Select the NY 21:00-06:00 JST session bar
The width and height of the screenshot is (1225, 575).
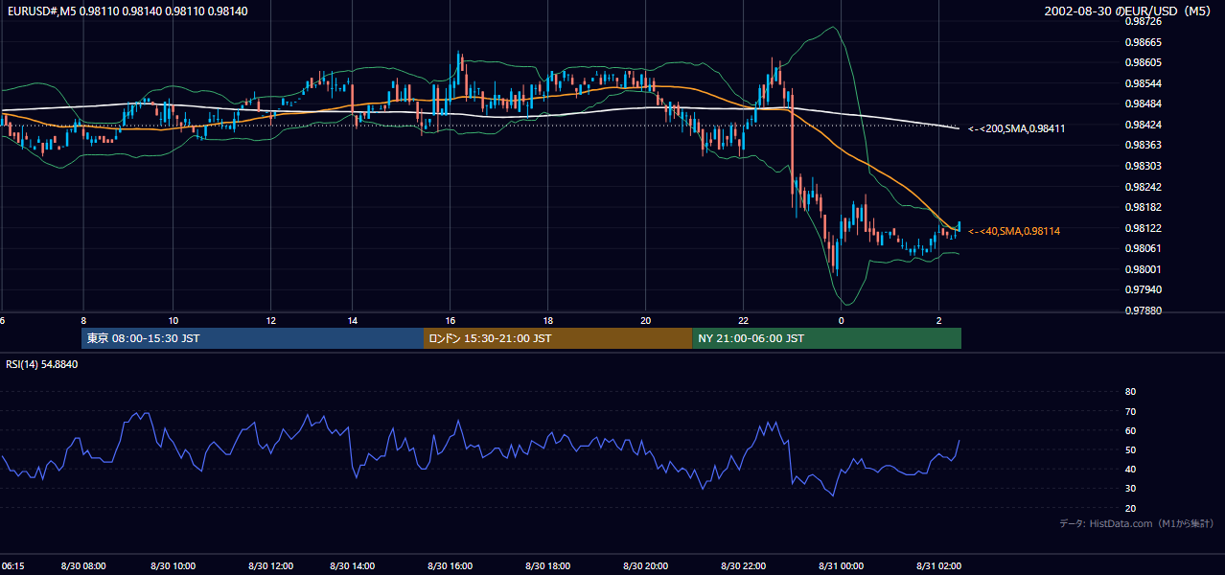coord(826,338)
